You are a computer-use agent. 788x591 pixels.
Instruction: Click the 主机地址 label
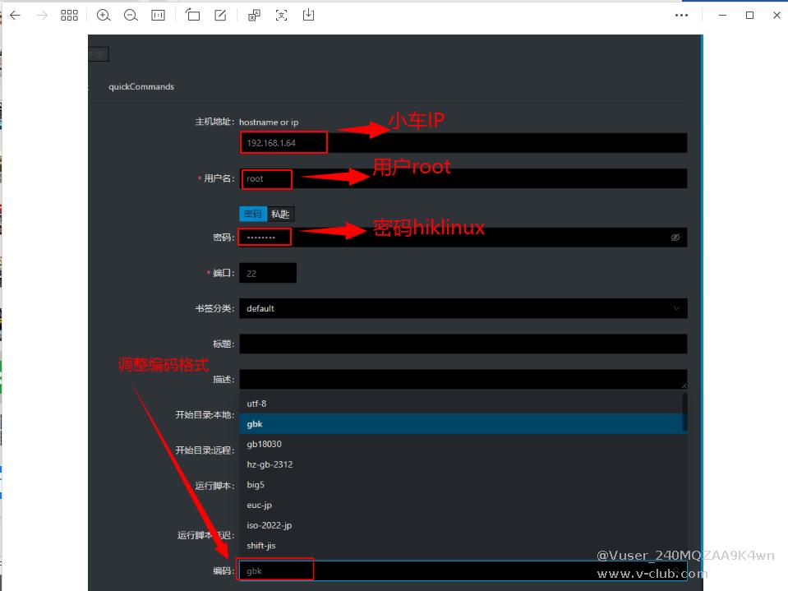pos(214,122)
